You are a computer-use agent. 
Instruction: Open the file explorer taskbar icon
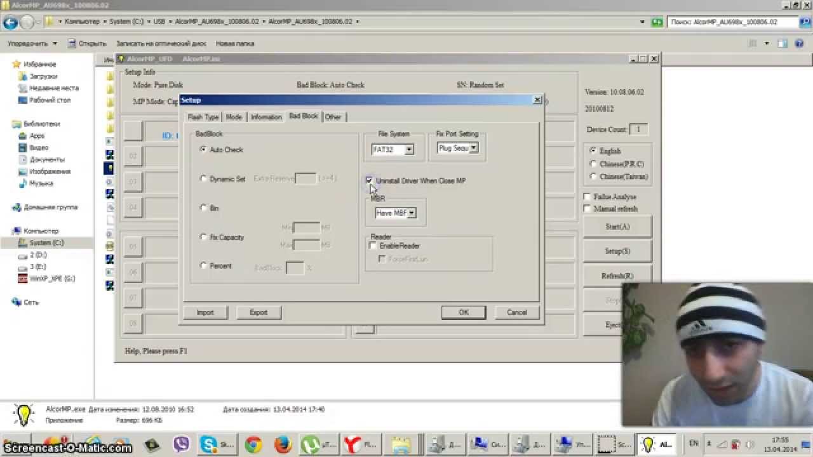point(401,444)
